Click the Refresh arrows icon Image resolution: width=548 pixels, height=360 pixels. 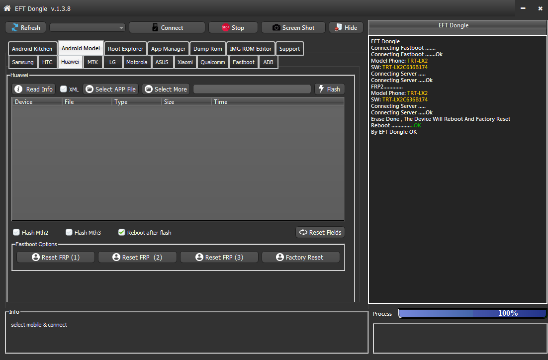pos(15,27)
